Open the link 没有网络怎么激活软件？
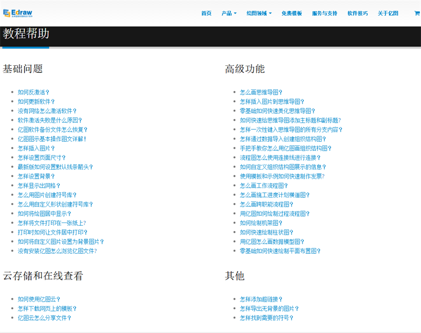The image size is (421, 333). point(47,111)
